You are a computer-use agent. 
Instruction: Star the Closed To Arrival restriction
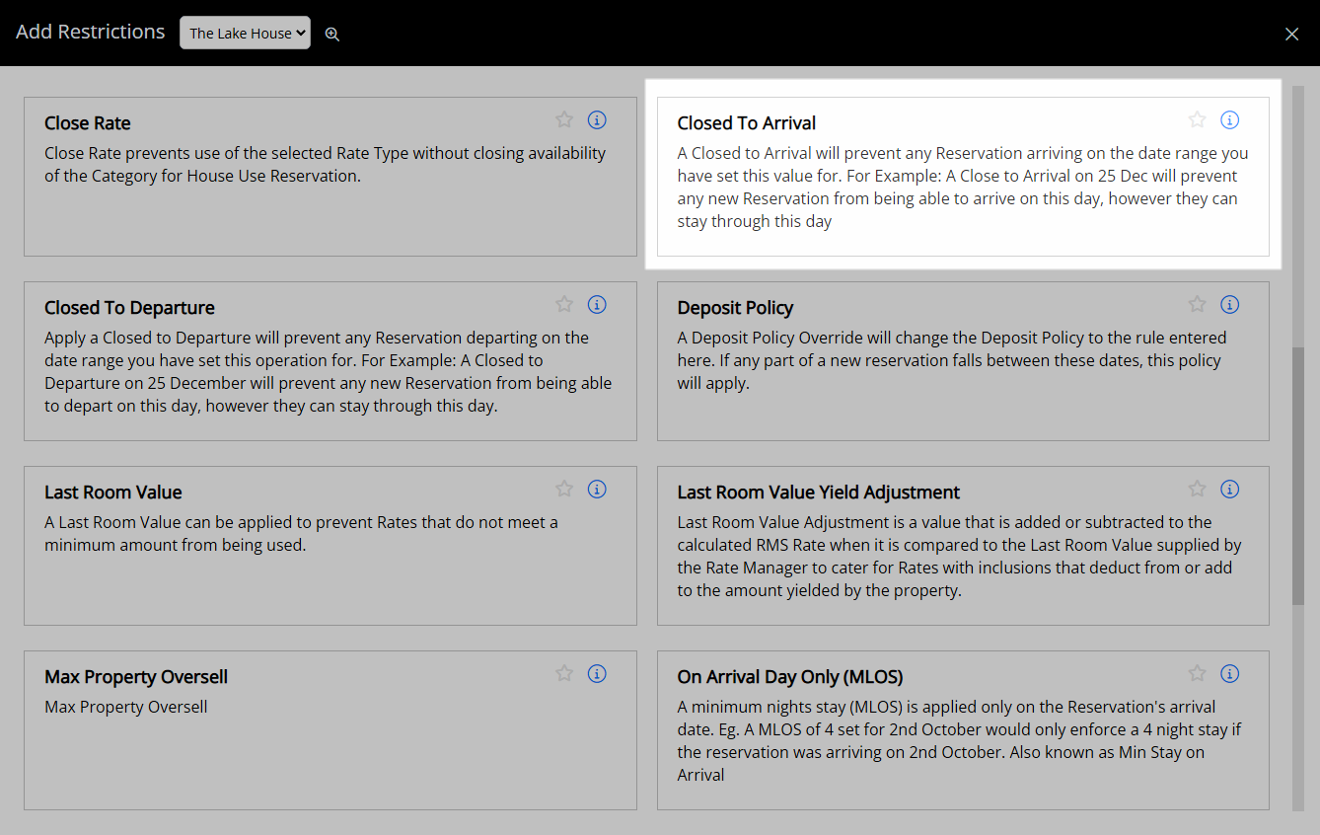click(1197, 119)
